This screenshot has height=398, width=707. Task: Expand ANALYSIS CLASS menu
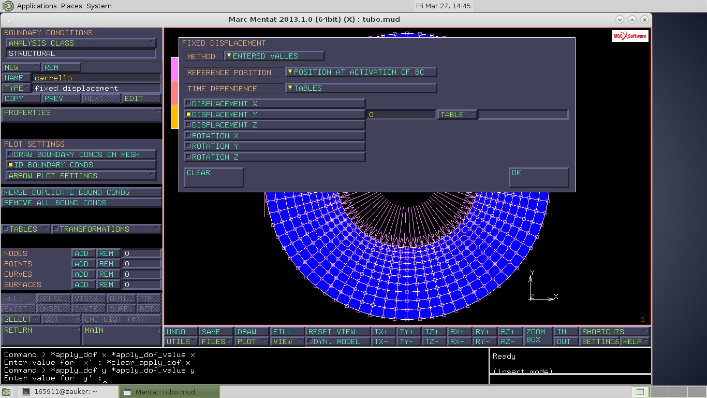click(81, 43)
